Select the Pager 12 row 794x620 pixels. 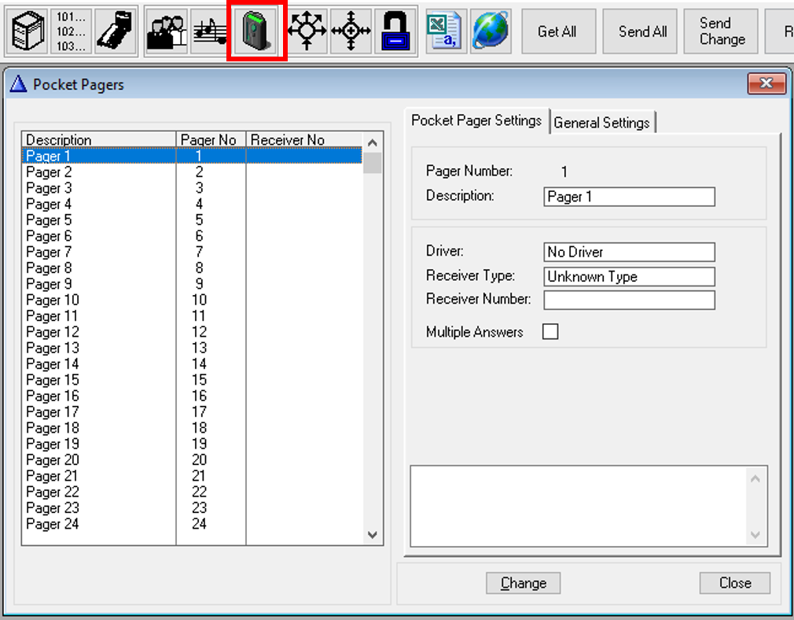tap(193, 332)
